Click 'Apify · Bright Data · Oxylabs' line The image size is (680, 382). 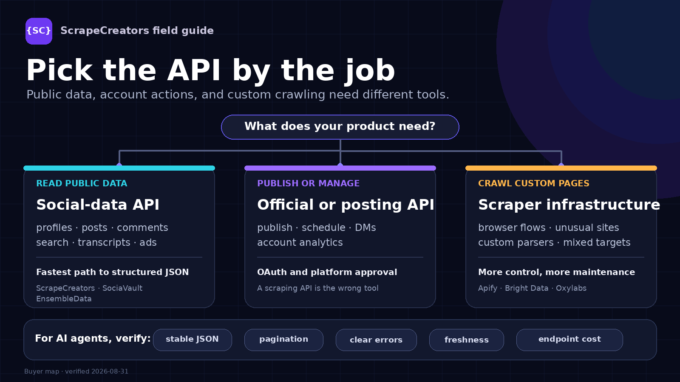(x=532, y=288)
